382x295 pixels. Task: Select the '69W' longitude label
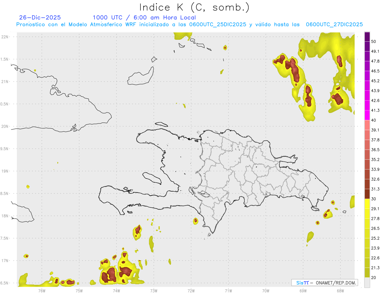303,290
